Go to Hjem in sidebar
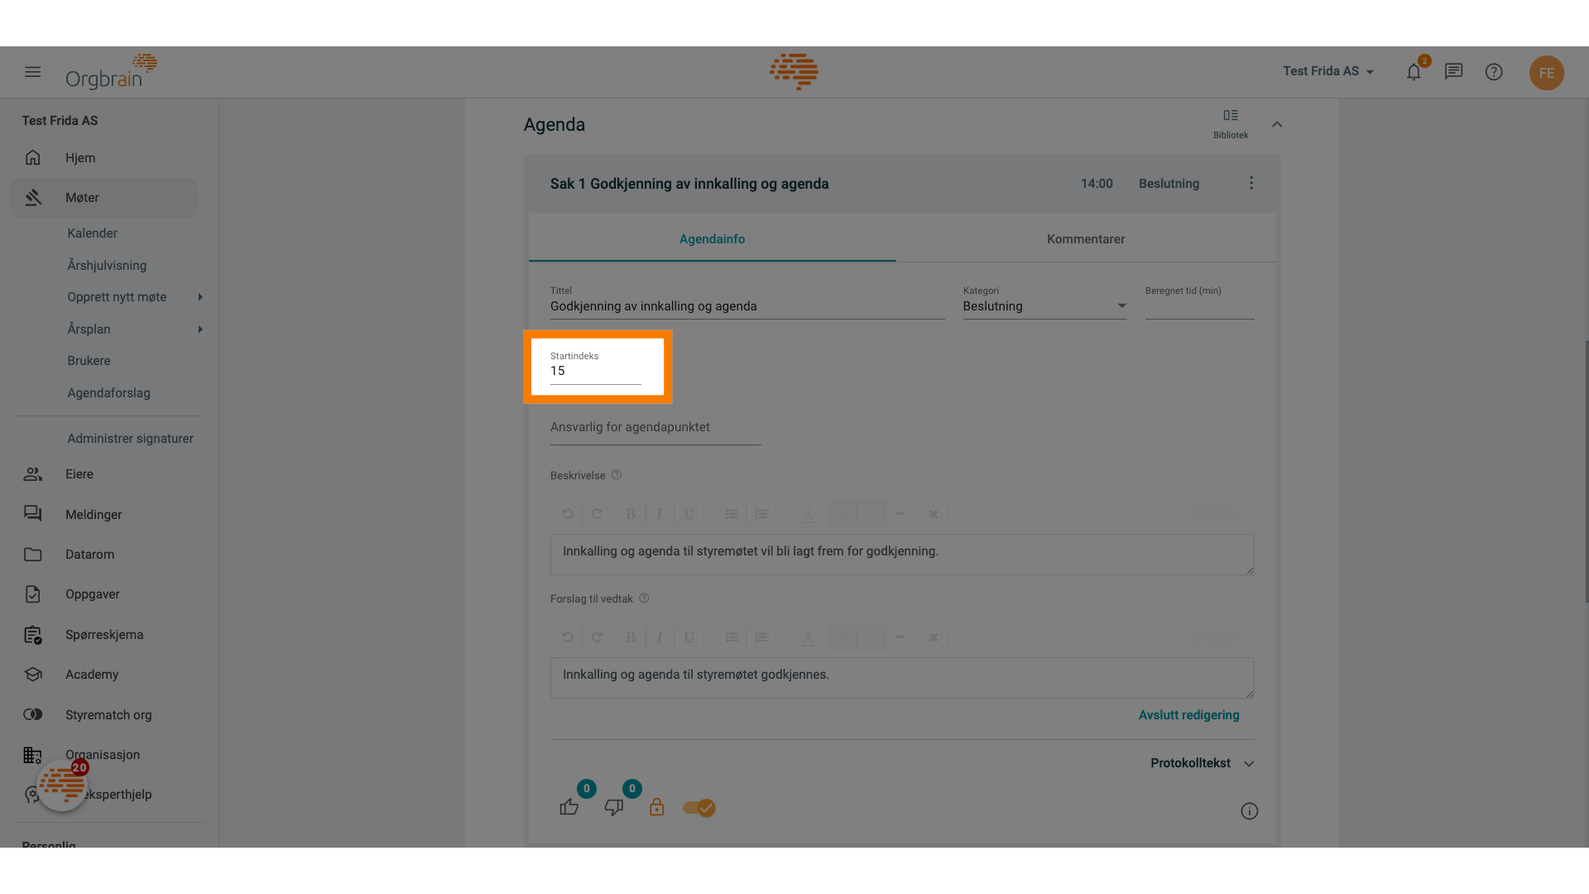This screenshot has width=1589, height=894. click(x=104, y=157)
